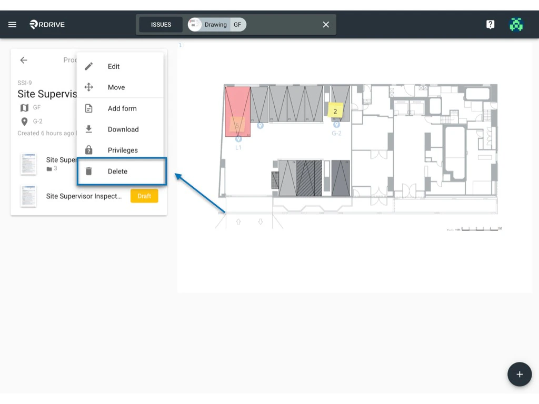The width and height of the screenshot is (539, 404).
Task: Click the Privileges lock icon
Action: tap(88, 150)
